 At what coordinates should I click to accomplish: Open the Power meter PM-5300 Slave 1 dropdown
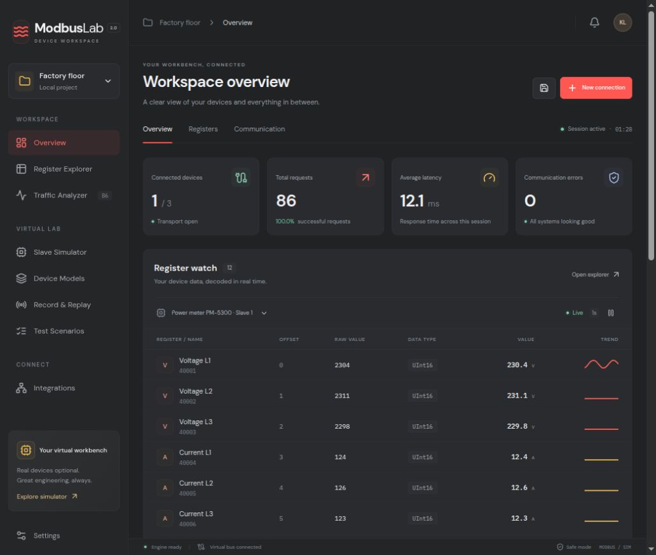(212, 312)
